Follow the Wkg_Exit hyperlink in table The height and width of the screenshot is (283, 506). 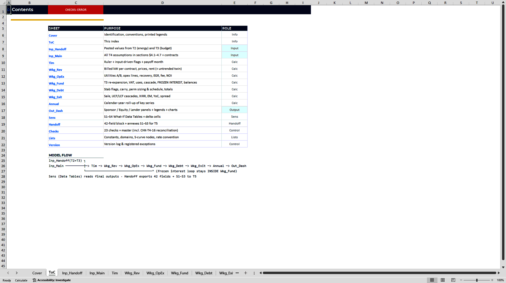[55, 97]
